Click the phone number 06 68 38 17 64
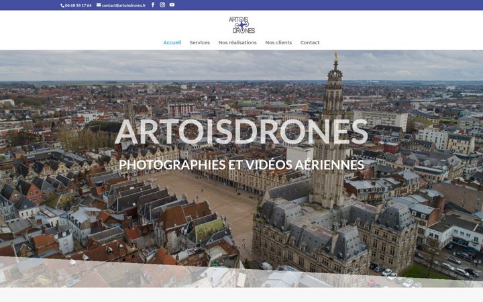 [76, 5]
